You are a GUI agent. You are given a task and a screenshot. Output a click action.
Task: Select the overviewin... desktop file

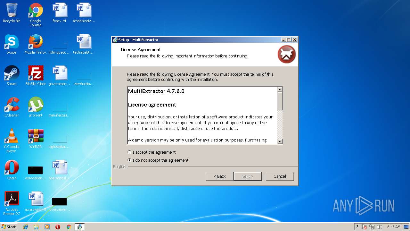60,204
